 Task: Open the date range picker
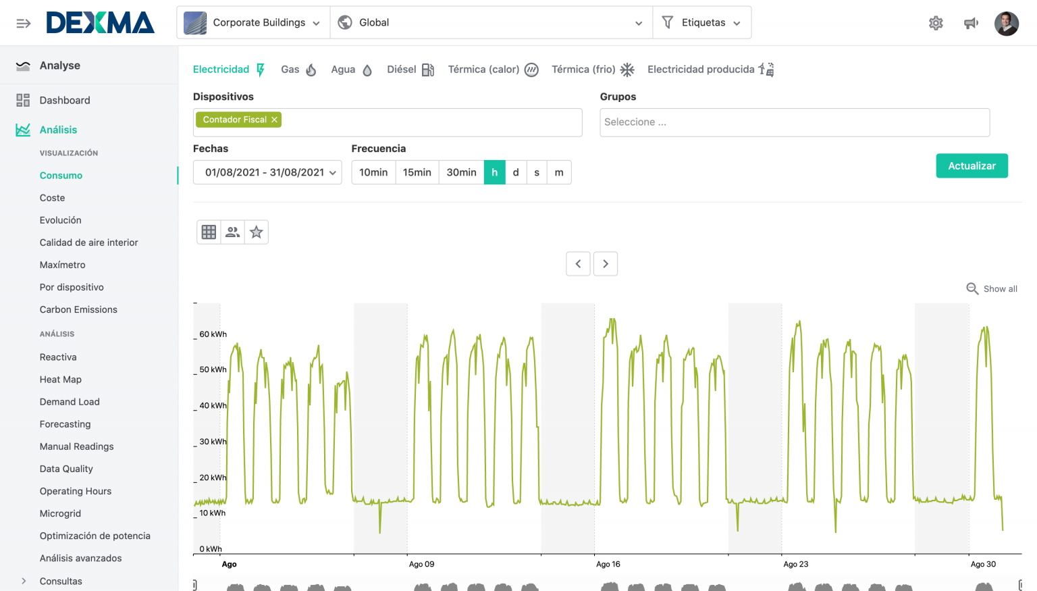click(x=267, y=172)
